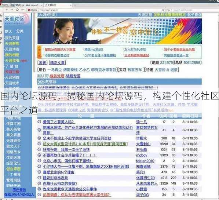Open the Bookmarks star panel in Opera sidebar
This screenshot has width=219, height=200.
(1, 15)
